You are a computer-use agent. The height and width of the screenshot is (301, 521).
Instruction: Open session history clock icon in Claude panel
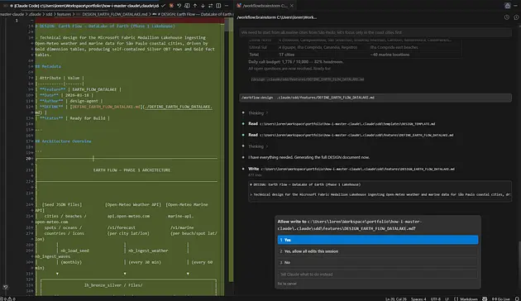(x=506, y=17)
